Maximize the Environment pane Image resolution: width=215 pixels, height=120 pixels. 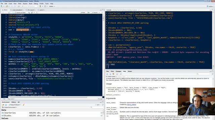[x=102, y=102]
